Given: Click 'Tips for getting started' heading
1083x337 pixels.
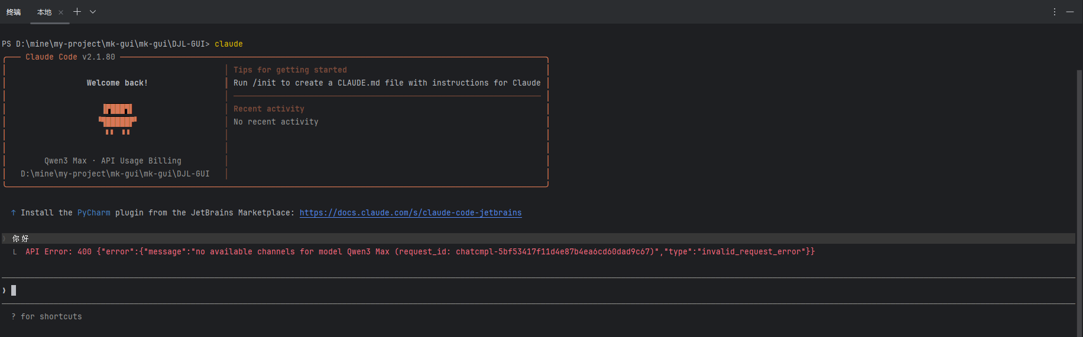Looking at the screenshot, I should coord(290,70).
